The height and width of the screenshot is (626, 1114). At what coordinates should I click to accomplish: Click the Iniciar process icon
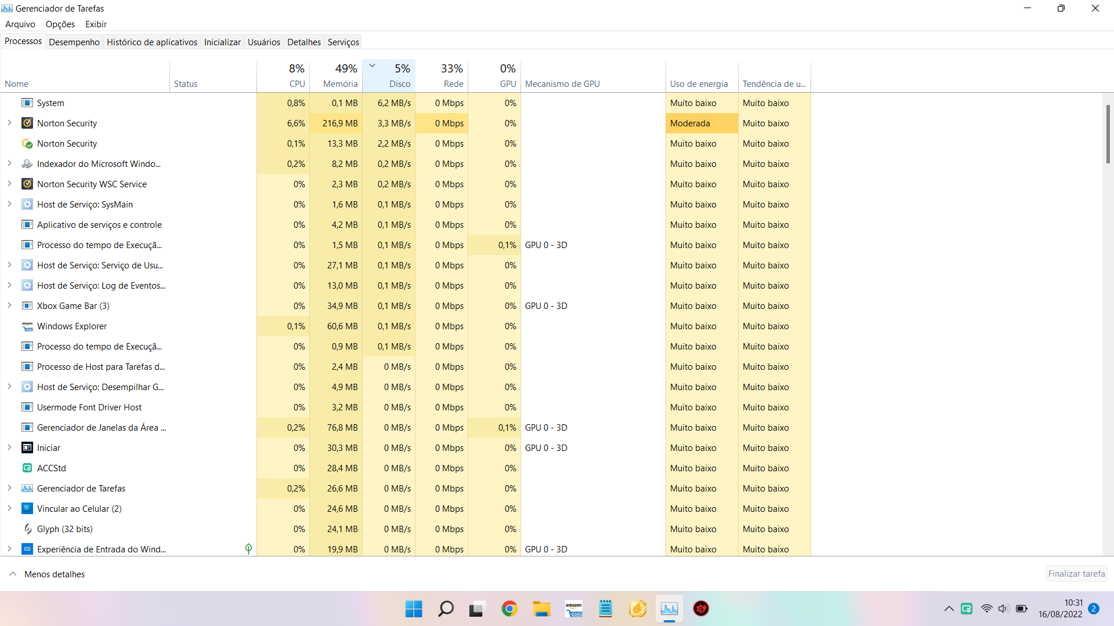click(x=27, y=447)
